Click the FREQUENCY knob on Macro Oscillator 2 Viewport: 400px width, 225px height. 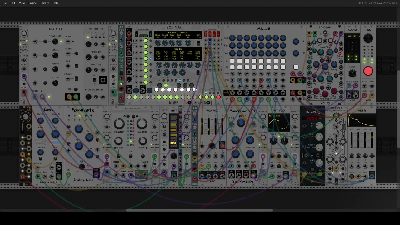pyautogui.click(x=119, y=124)
